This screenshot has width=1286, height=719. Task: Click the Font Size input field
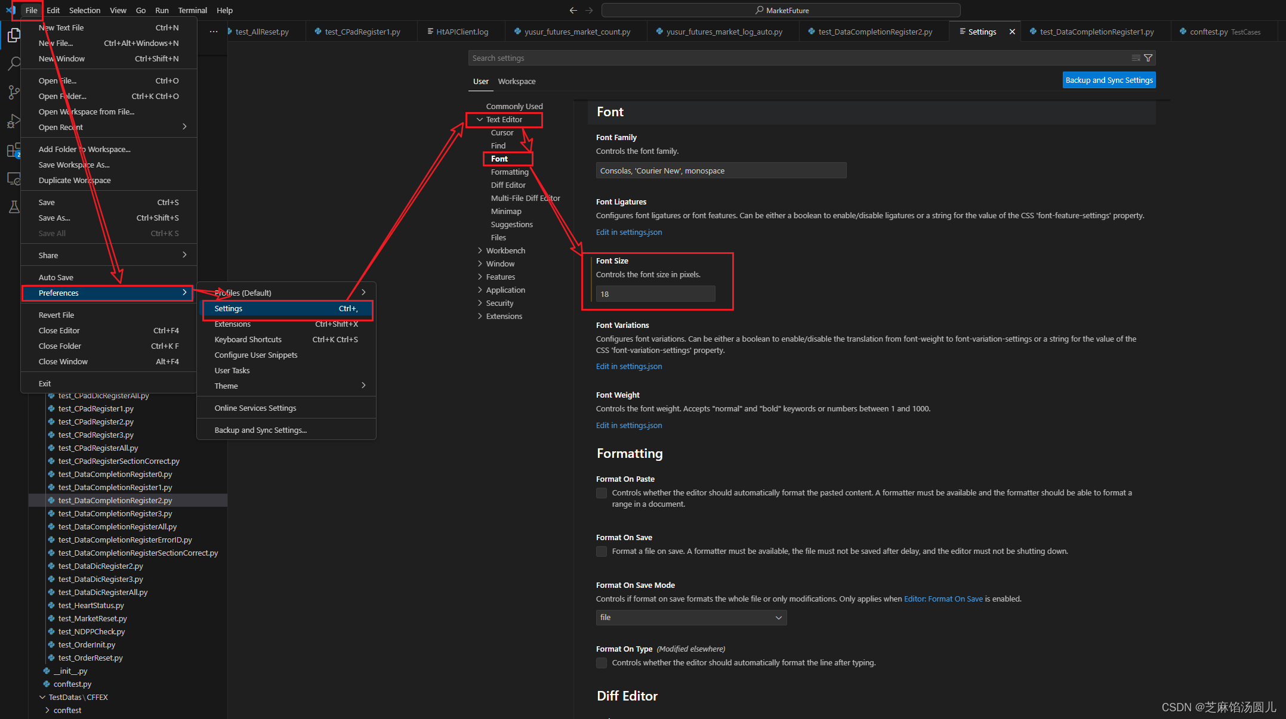(655, 294)
